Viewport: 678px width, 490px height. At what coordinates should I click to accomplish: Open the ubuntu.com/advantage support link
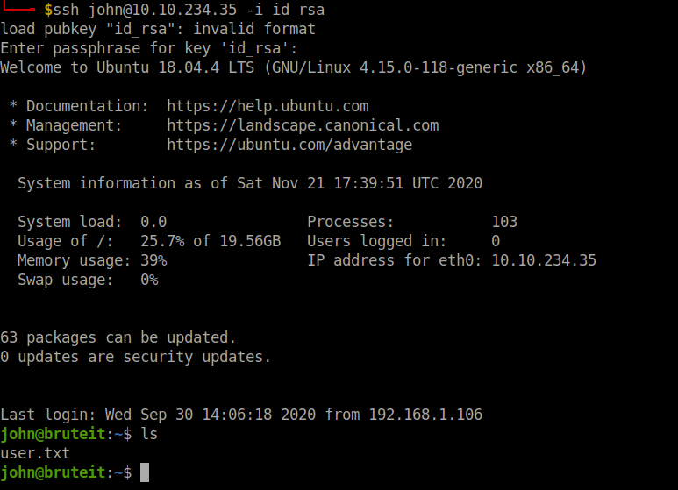[x=289, y=145]
